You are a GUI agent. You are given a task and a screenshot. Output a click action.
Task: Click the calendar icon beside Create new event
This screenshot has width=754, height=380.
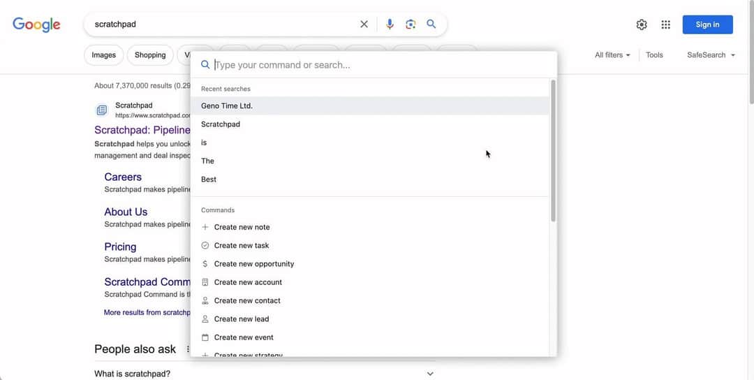(205, 337)
